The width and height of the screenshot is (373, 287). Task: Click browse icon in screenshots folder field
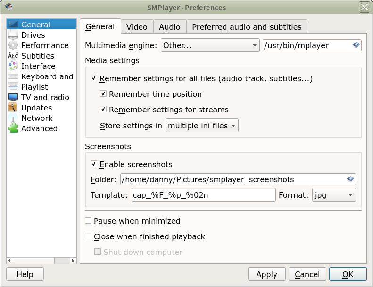350,179
